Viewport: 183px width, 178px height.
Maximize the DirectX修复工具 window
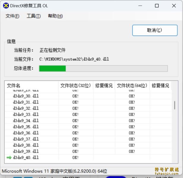click(157, 6)
